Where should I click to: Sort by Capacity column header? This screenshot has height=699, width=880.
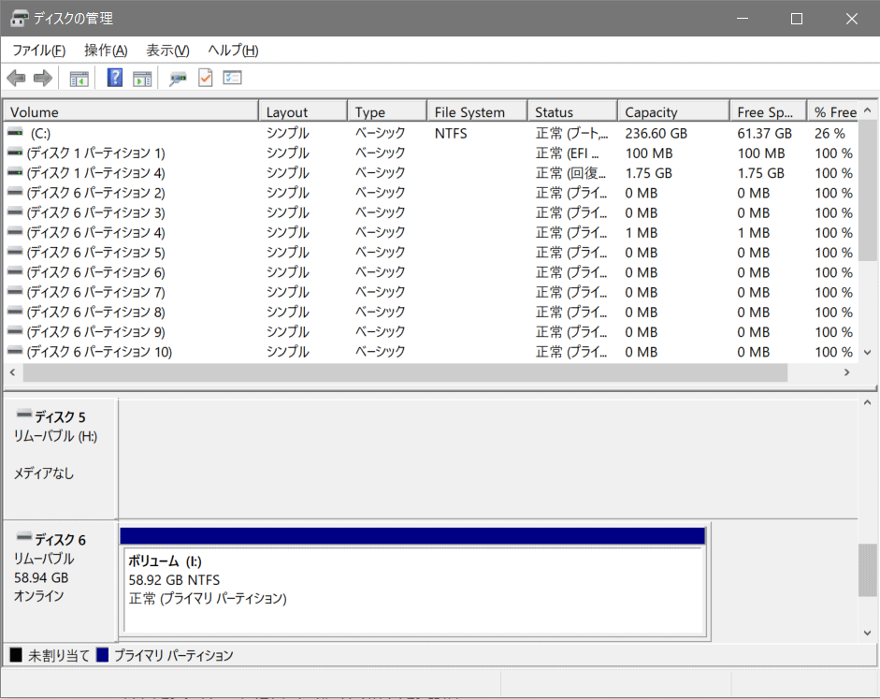point(673,111)
